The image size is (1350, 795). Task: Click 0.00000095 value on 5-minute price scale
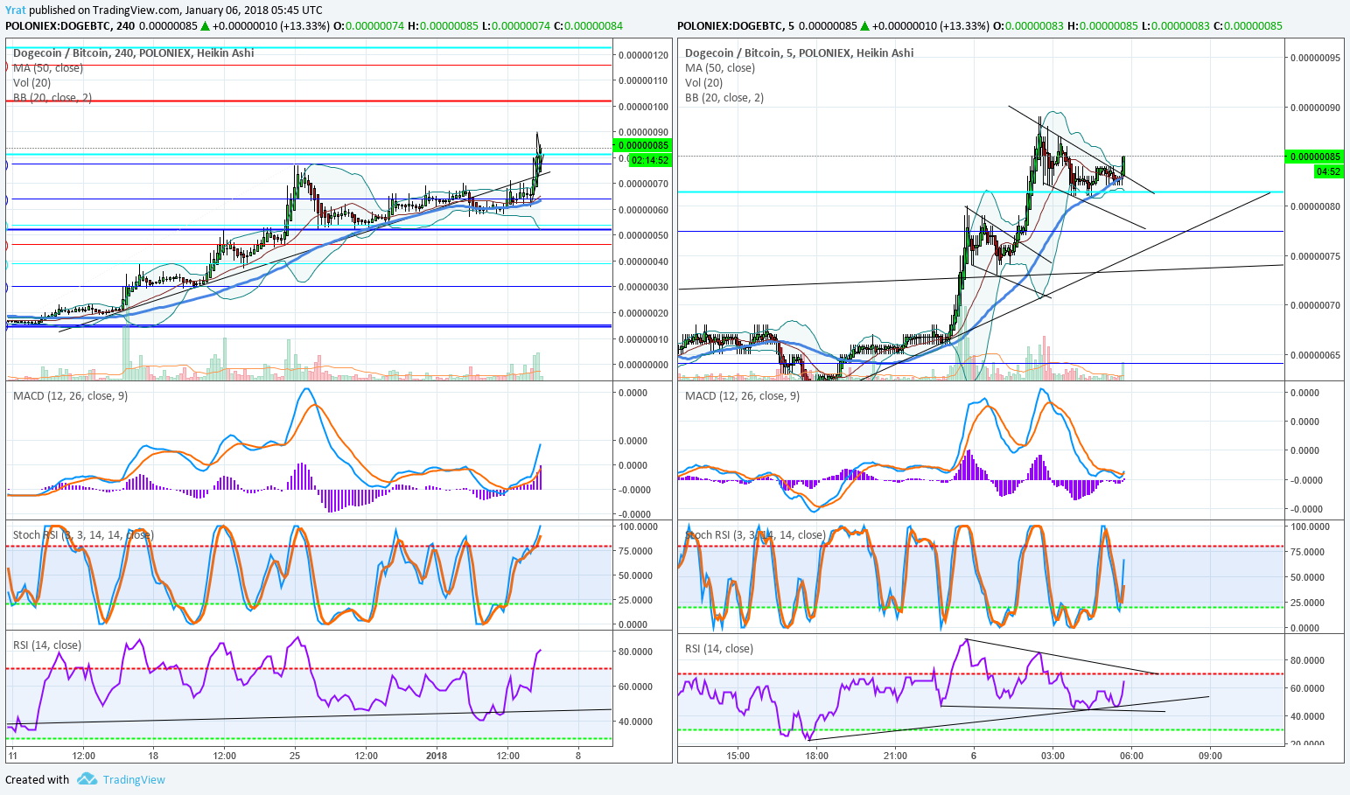(x=1314, y=58)
